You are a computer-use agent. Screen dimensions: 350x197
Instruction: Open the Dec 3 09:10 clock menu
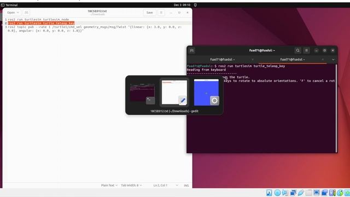pos(182,5)
